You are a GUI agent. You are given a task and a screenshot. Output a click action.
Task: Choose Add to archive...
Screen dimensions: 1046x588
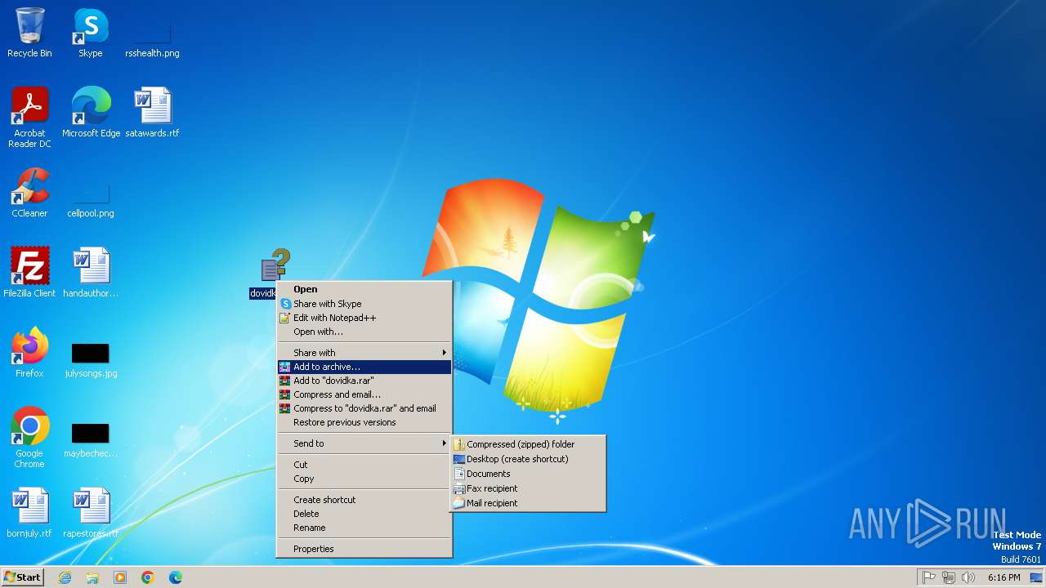[364, 367]
